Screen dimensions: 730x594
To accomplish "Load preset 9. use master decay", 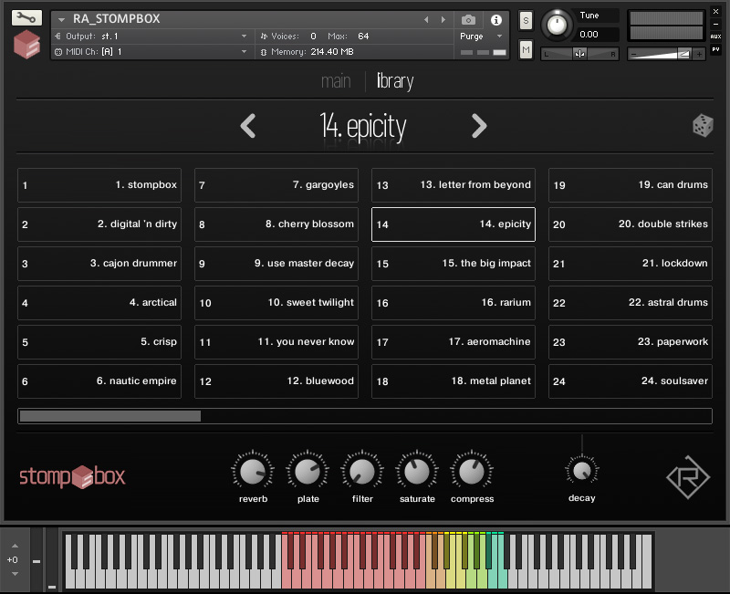I will (276, 264).
